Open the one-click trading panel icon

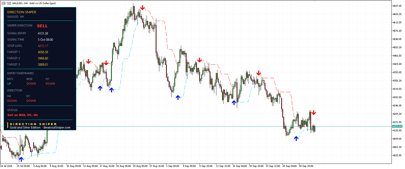4,3
